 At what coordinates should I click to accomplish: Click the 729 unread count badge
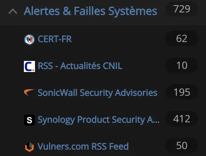click(x=181, y=9)
